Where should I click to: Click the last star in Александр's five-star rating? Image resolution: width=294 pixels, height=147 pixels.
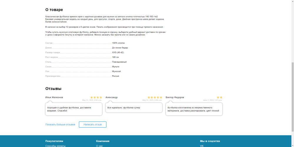(161, 98)
